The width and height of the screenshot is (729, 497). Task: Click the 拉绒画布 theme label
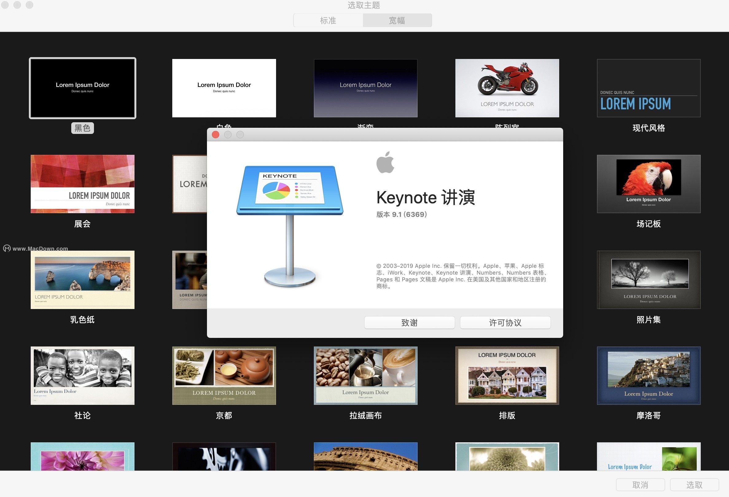pyautogui.click(x=365, y=415)
